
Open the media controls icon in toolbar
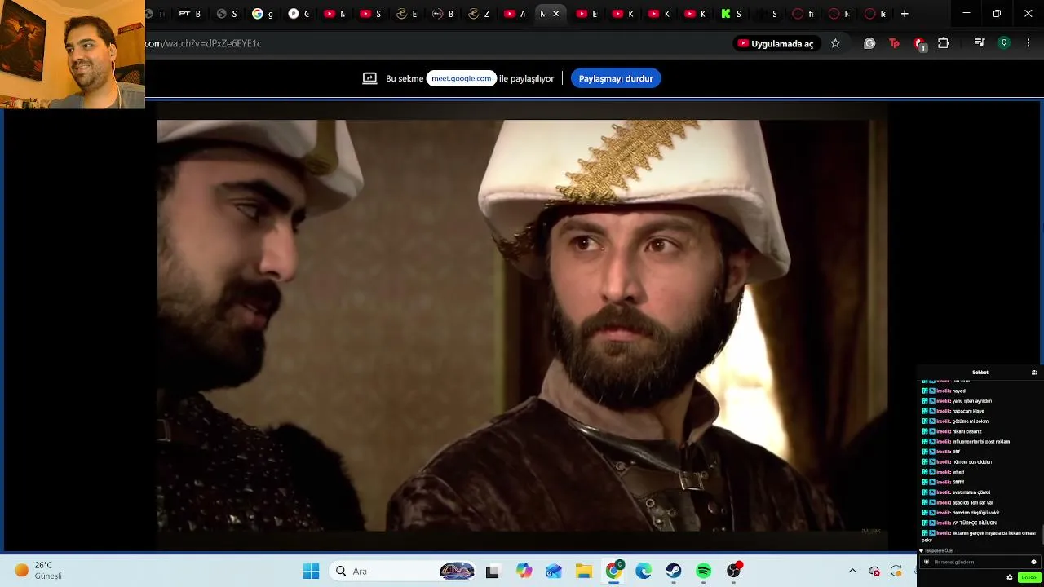click(980, 43)
